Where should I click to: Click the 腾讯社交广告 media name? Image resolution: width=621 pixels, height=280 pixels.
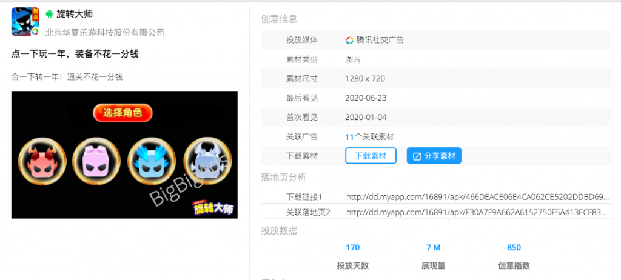click(x=380, y=40)
